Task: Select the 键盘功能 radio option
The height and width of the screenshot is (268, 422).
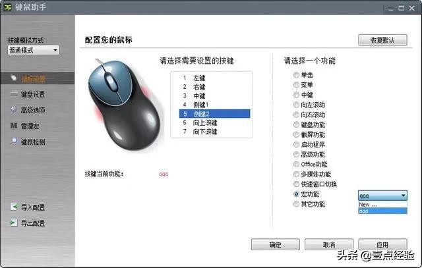Action: (296, 124)
